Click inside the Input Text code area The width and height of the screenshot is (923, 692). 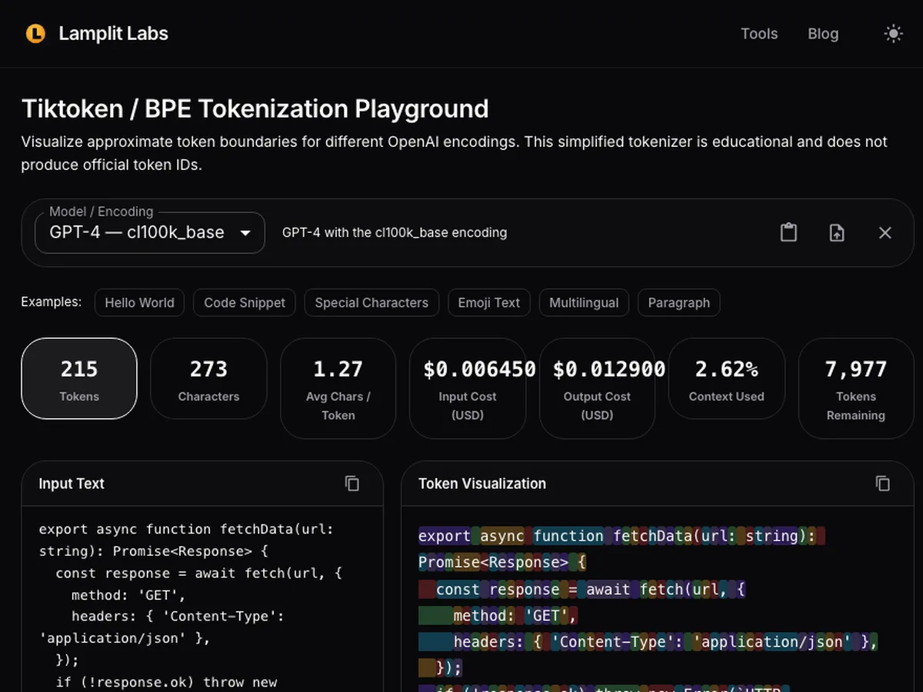tap(202, 600)
